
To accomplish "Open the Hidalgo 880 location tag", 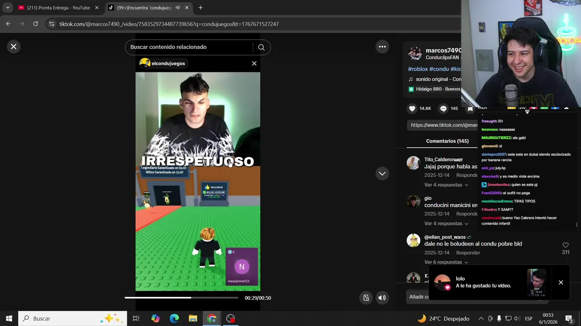I will (x=434, y=89).
